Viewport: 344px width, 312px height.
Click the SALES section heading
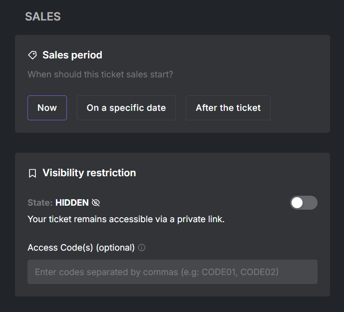click(x=43, y=16)
